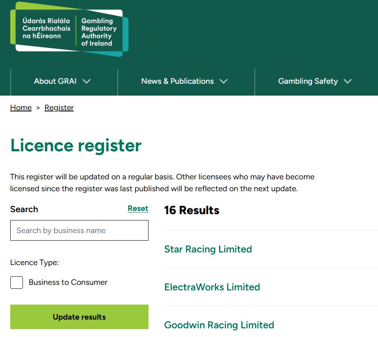Expand the chevron next to Gambling Safety
Screen dimensions: 378x337
[x=348, y=81]
